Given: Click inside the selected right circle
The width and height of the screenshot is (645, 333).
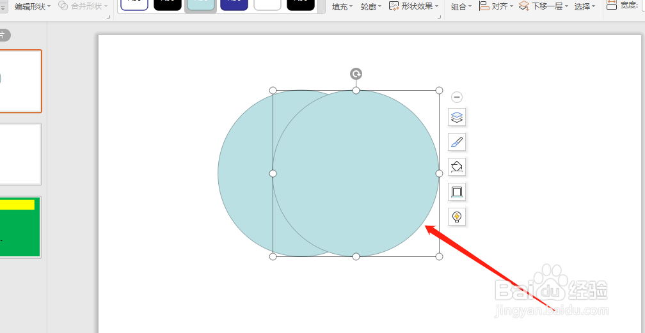Looking at the screenshot, I should tap(356, 173).
